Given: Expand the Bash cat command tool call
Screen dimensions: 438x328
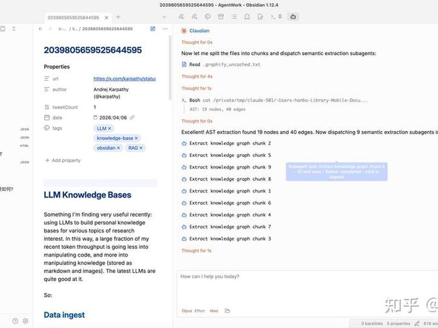Looking at the screenshot, I should pos(275,100).
